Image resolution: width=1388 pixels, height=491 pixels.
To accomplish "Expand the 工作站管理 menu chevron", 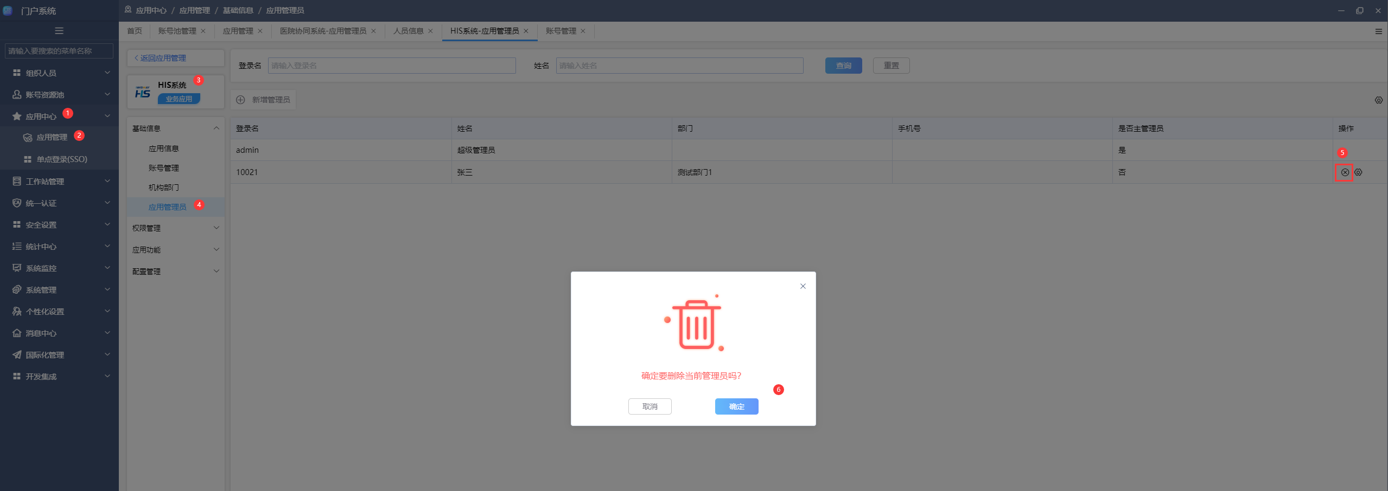I will (107, 181).
